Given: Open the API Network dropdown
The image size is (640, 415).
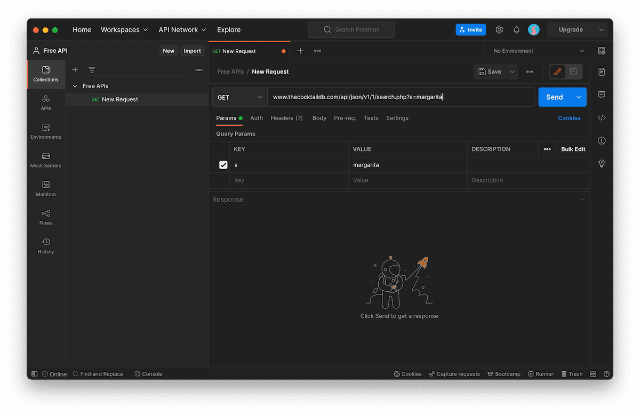Looking at the screenshot, I should 182,30.
